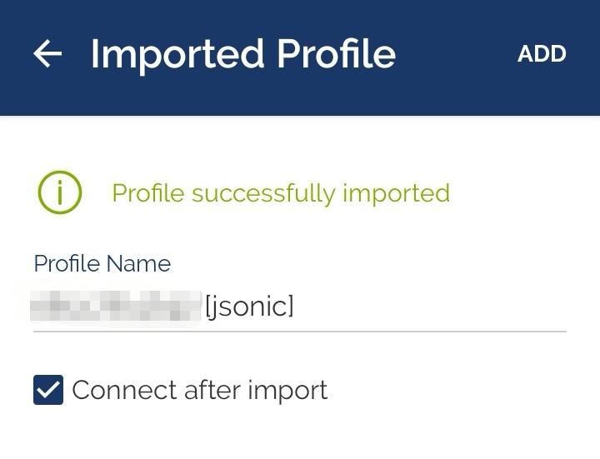The height and width of the screenshot is (459, 600).
Task: Click the word imported in the green message
Action: click(396, 193)
